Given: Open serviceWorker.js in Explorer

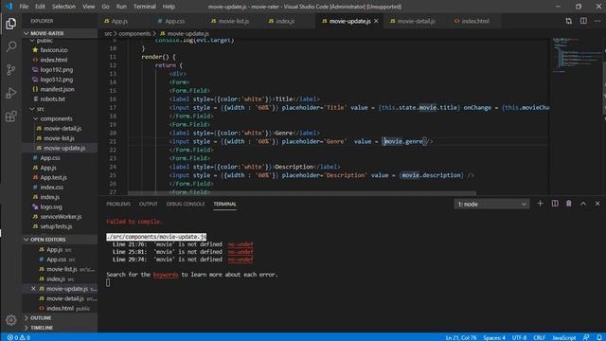Looking at the screenshot, I should pos(60,217).
